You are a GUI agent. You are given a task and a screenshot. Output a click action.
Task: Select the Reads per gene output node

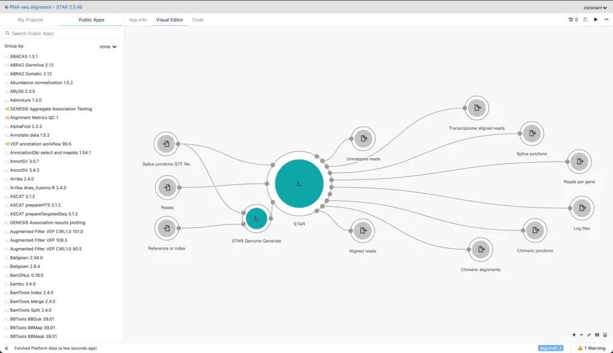[579, 162]
